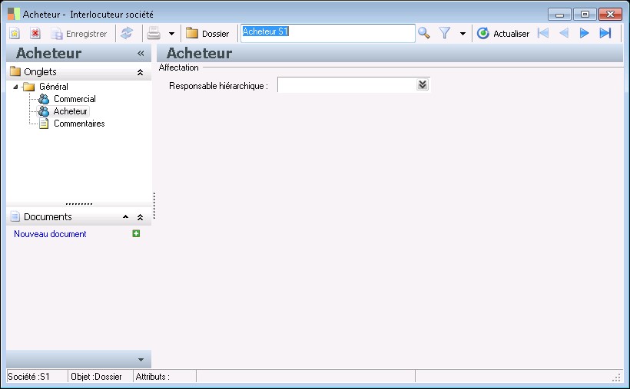Screen dimensions: 630x389
Task: Go to the first record
Action: (543, 33)
